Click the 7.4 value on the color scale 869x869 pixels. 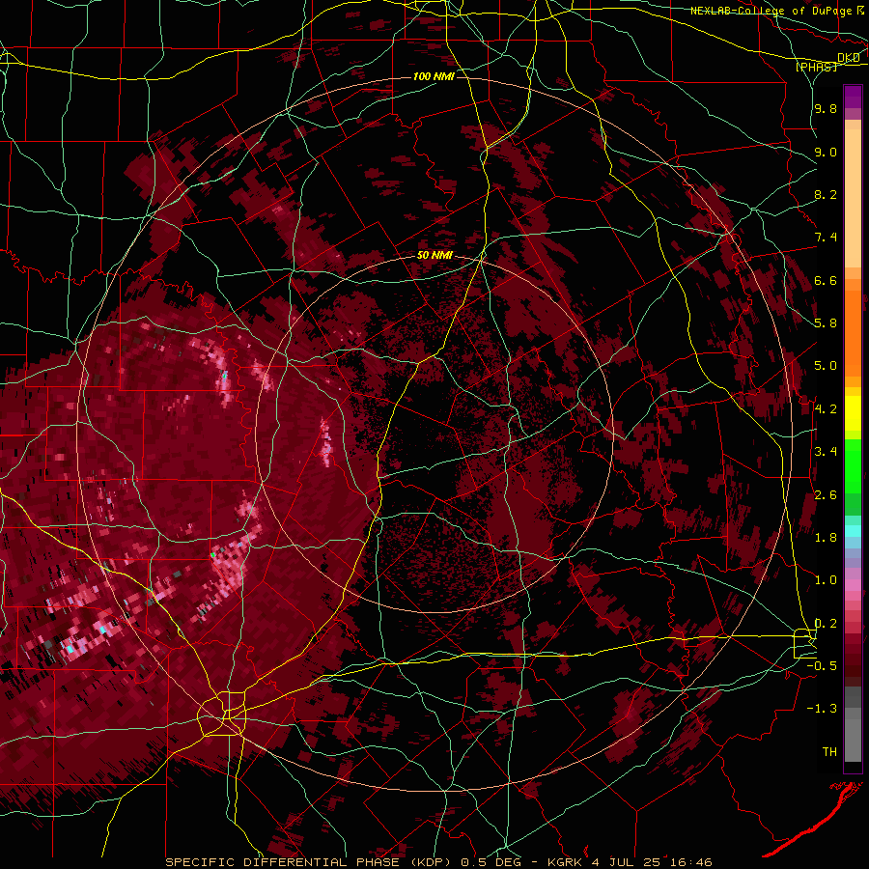[x=826, y=238]
